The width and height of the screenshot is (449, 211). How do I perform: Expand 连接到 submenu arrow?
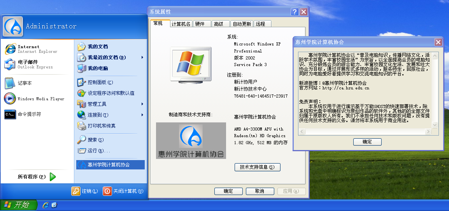(x=142, y=115)
